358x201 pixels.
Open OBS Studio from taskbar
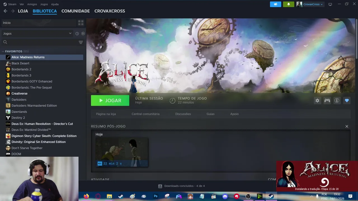(248, 196)
